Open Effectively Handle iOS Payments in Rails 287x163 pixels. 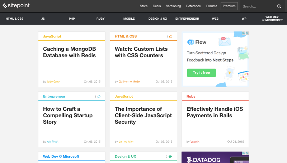tap(215, 112)
